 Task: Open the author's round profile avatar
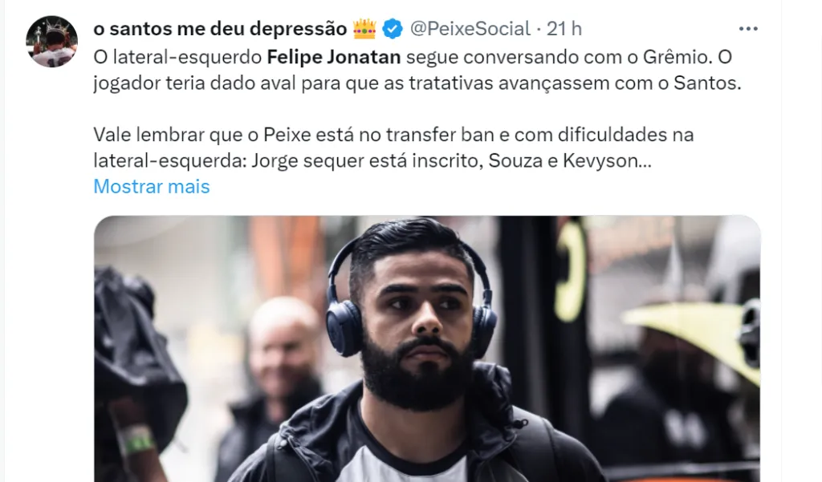(x=52, y=42)
